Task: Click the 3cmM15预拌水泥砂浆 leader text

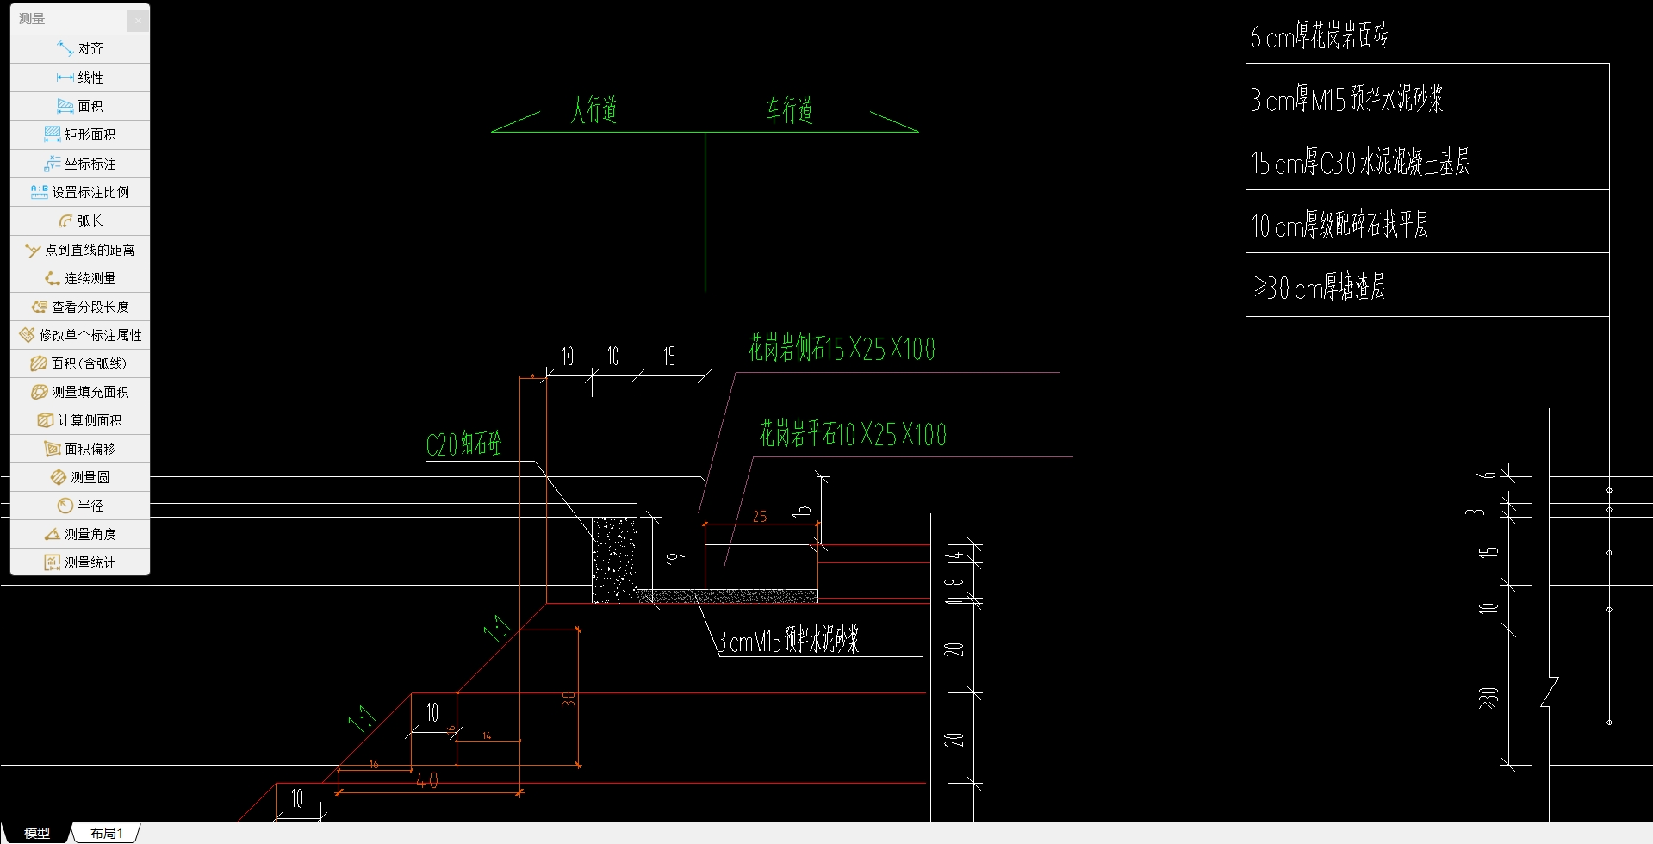Action: pyautogui.click(x=788, y=640)
